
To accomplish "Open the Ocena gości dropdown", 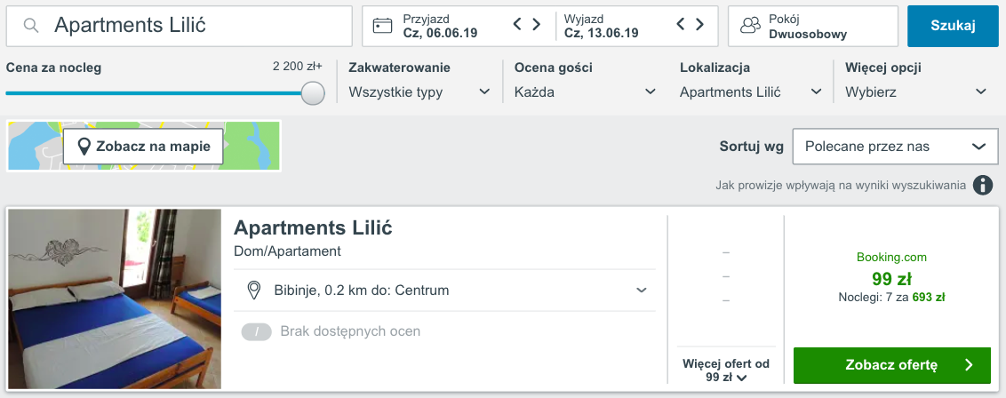I will [585, 92].
